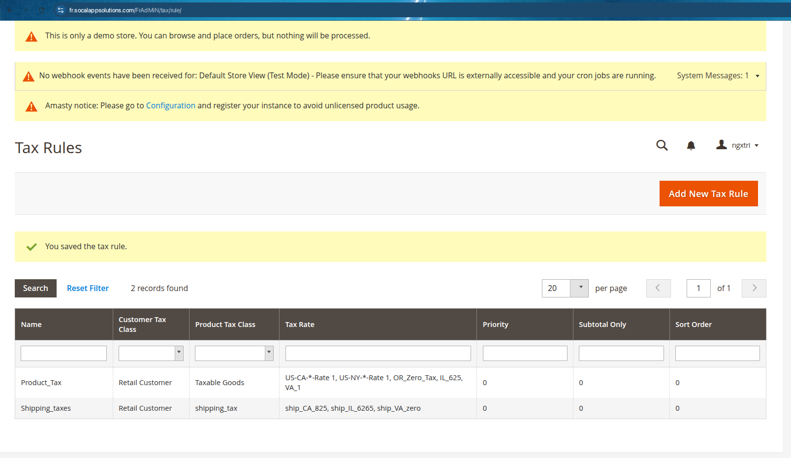Sort by Tax Rate column header

(300, 325)
